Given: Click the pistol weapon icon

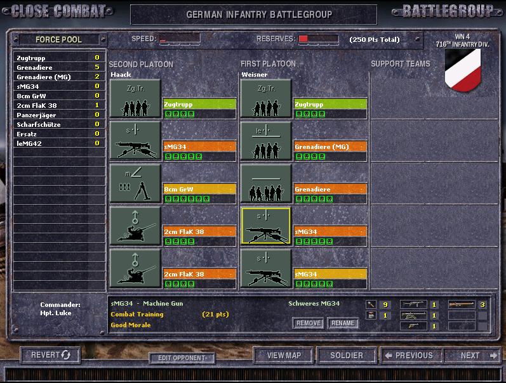Looking at the screenshot, I should pos(413,326).
